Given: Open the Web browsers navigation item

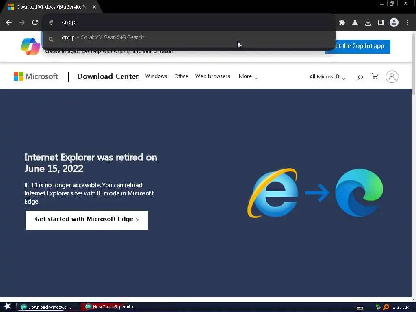Looking at the screenshot, I should (212, 76).
